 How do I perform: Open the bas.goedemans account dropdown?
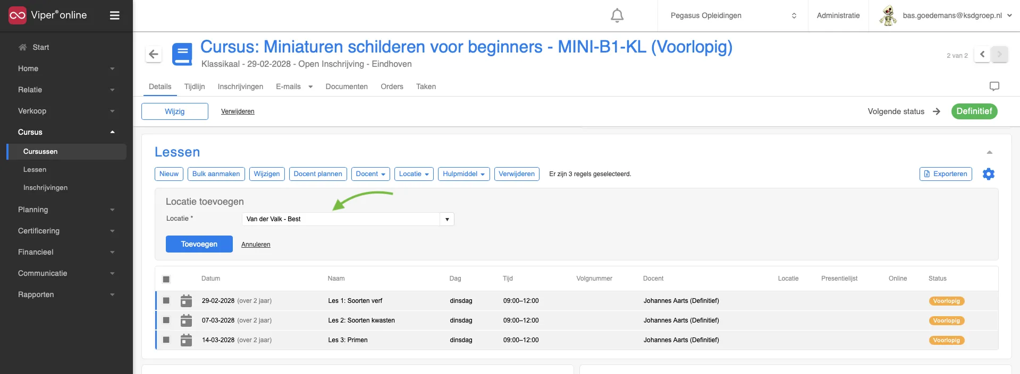click(x=957, y=15)
